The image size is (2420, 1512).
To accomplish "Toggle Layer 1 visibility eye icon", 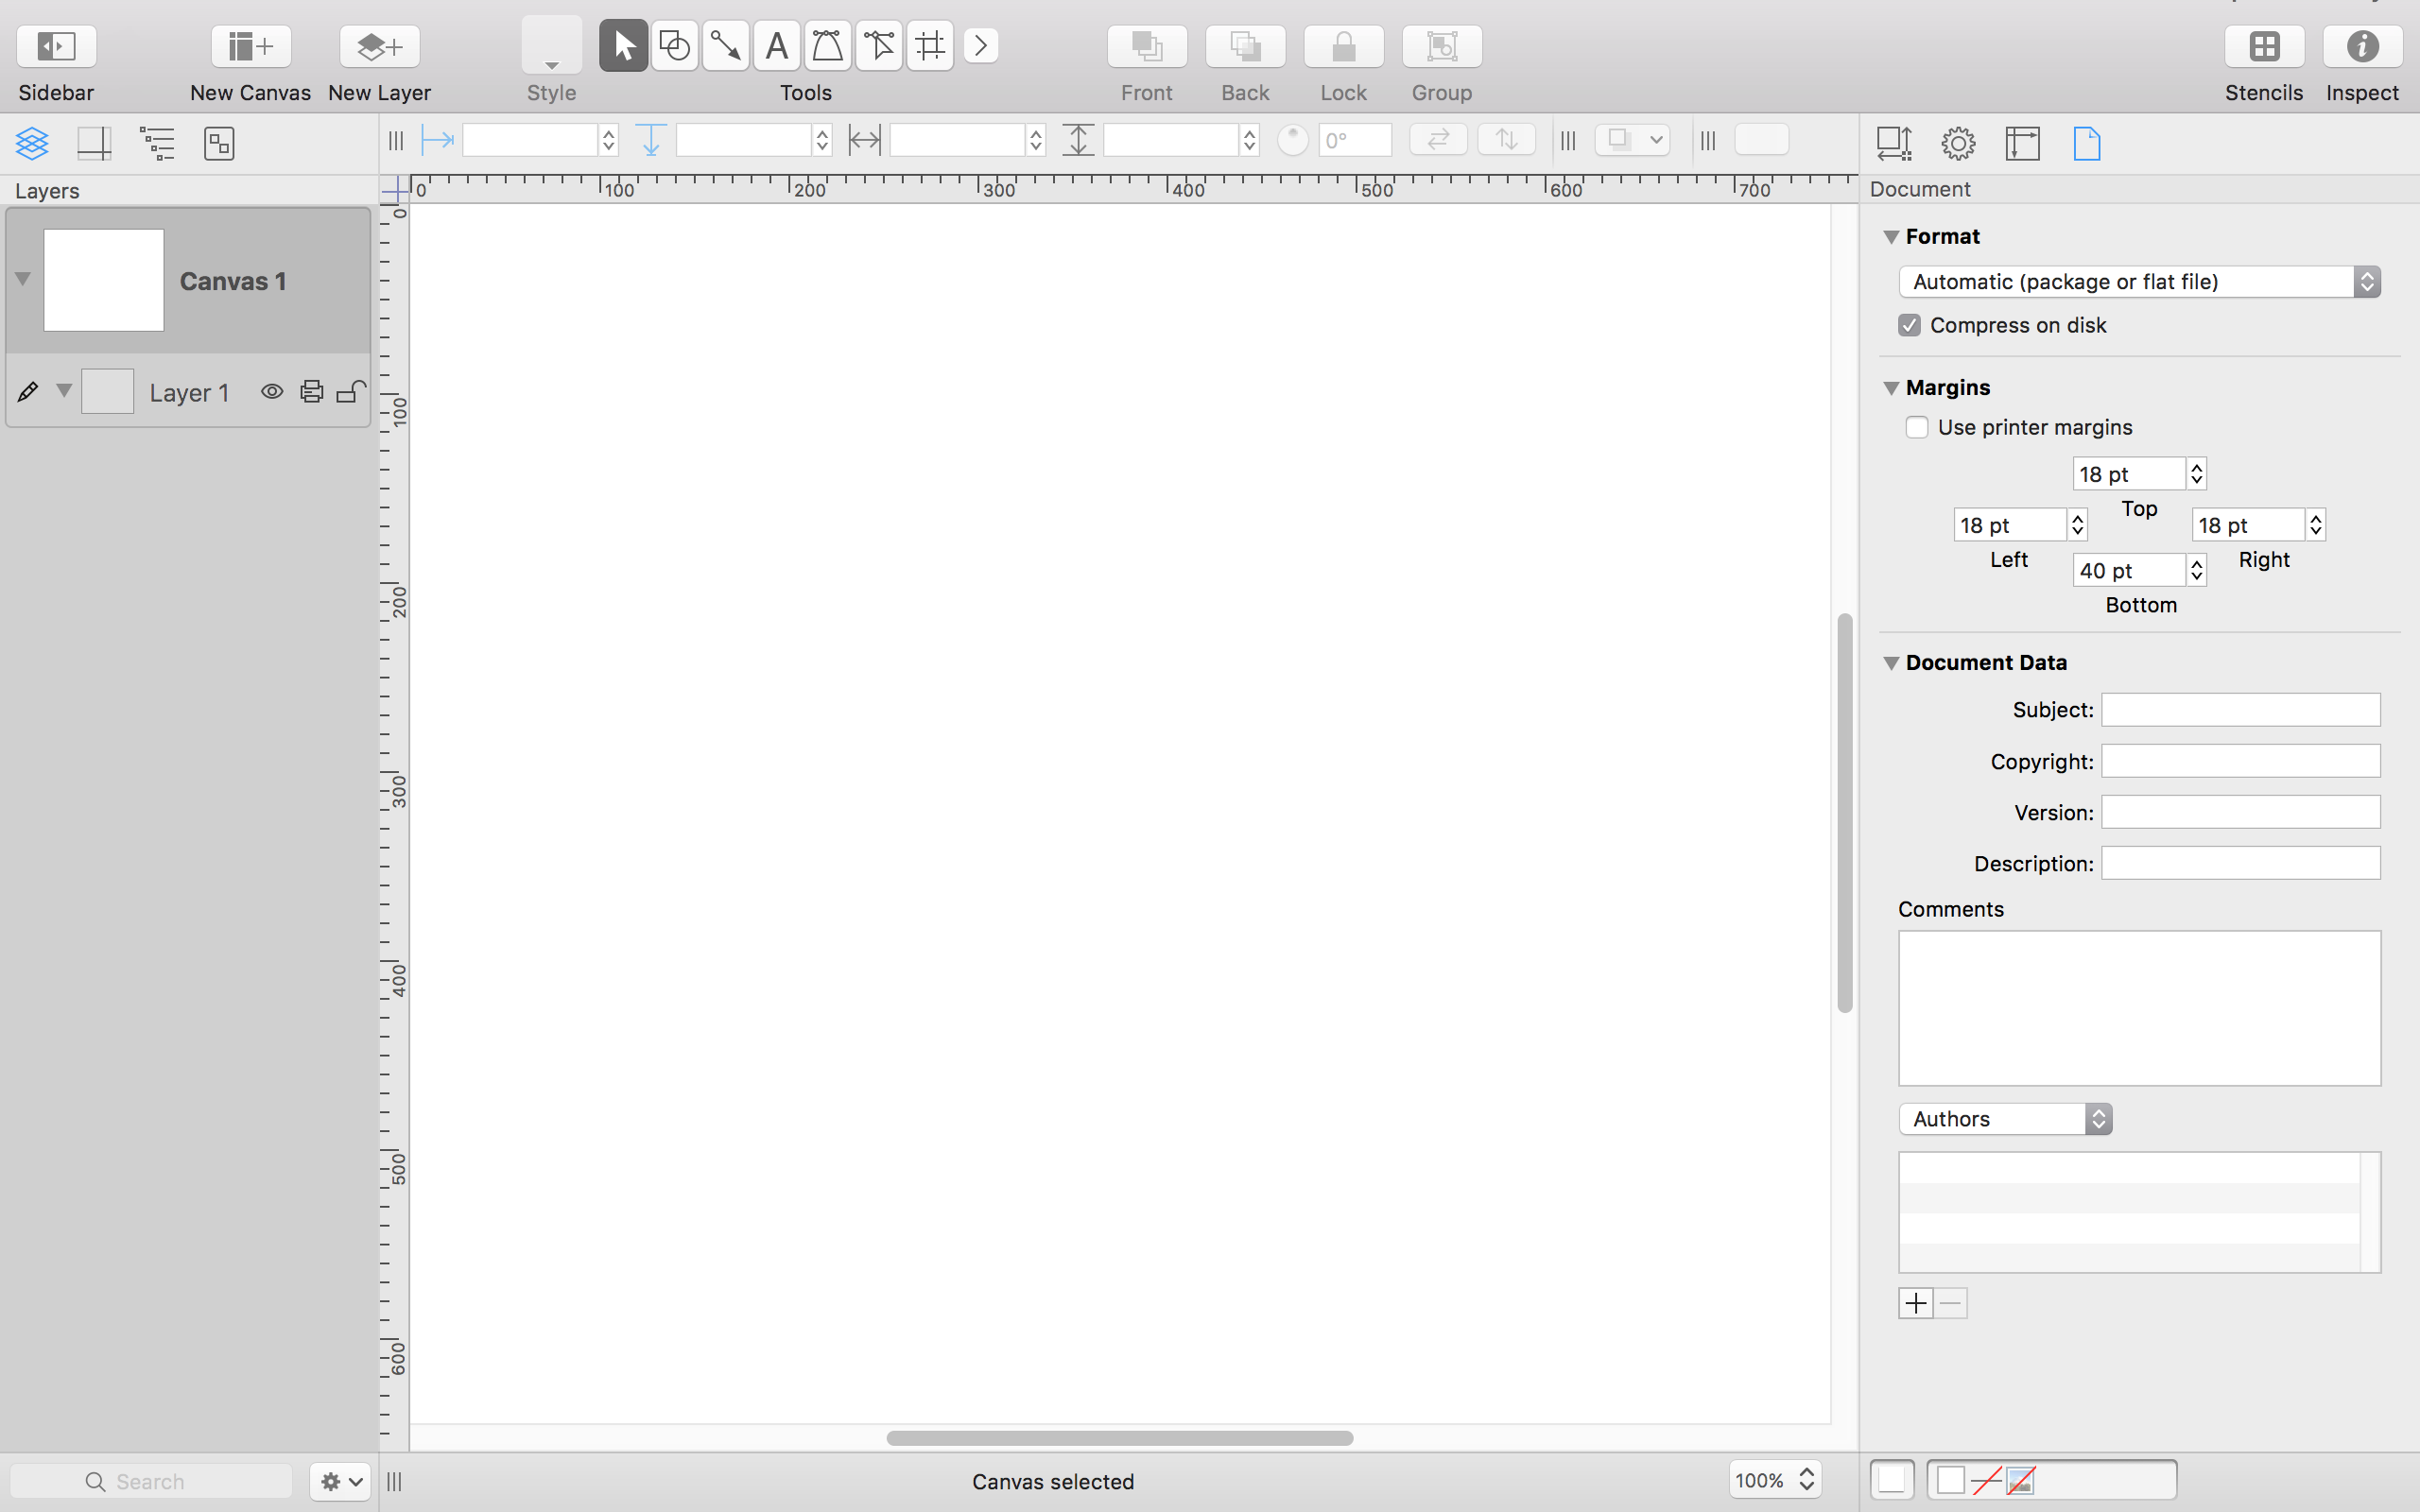I will click(x=270, y=392).
